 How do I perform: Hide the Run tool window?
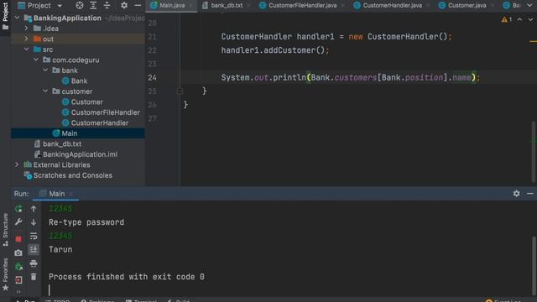click(530, 194)
